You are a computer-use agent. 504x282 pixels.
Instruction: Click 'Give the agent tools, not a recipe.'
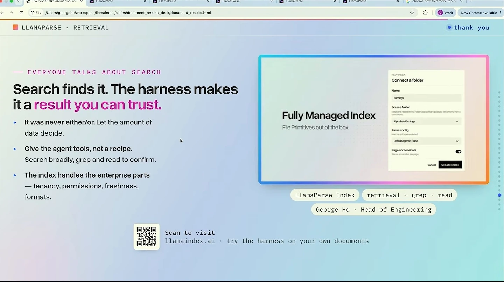(x=78, y=149)
